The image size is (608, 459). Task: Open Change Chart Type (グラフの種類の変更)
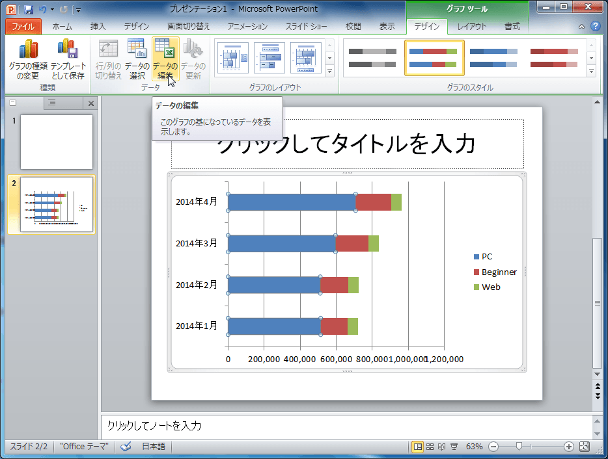pyautogui.click(x=28, y=59)
